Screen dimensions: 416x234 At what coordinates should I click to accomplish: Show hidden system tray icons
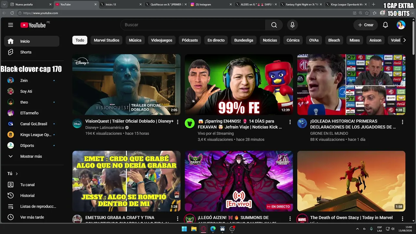tap(357, 229)
